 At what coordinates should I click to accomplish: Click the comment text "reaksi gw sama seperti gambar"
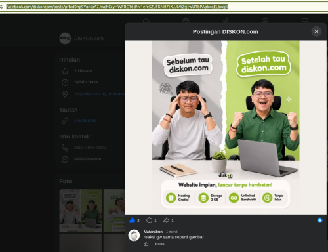coord(174,237)
